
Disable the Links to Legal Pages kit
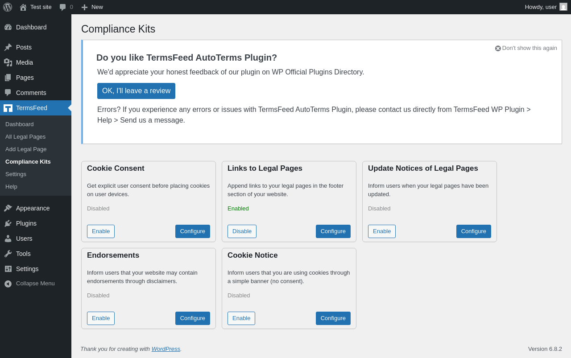(x=242, y=231)
